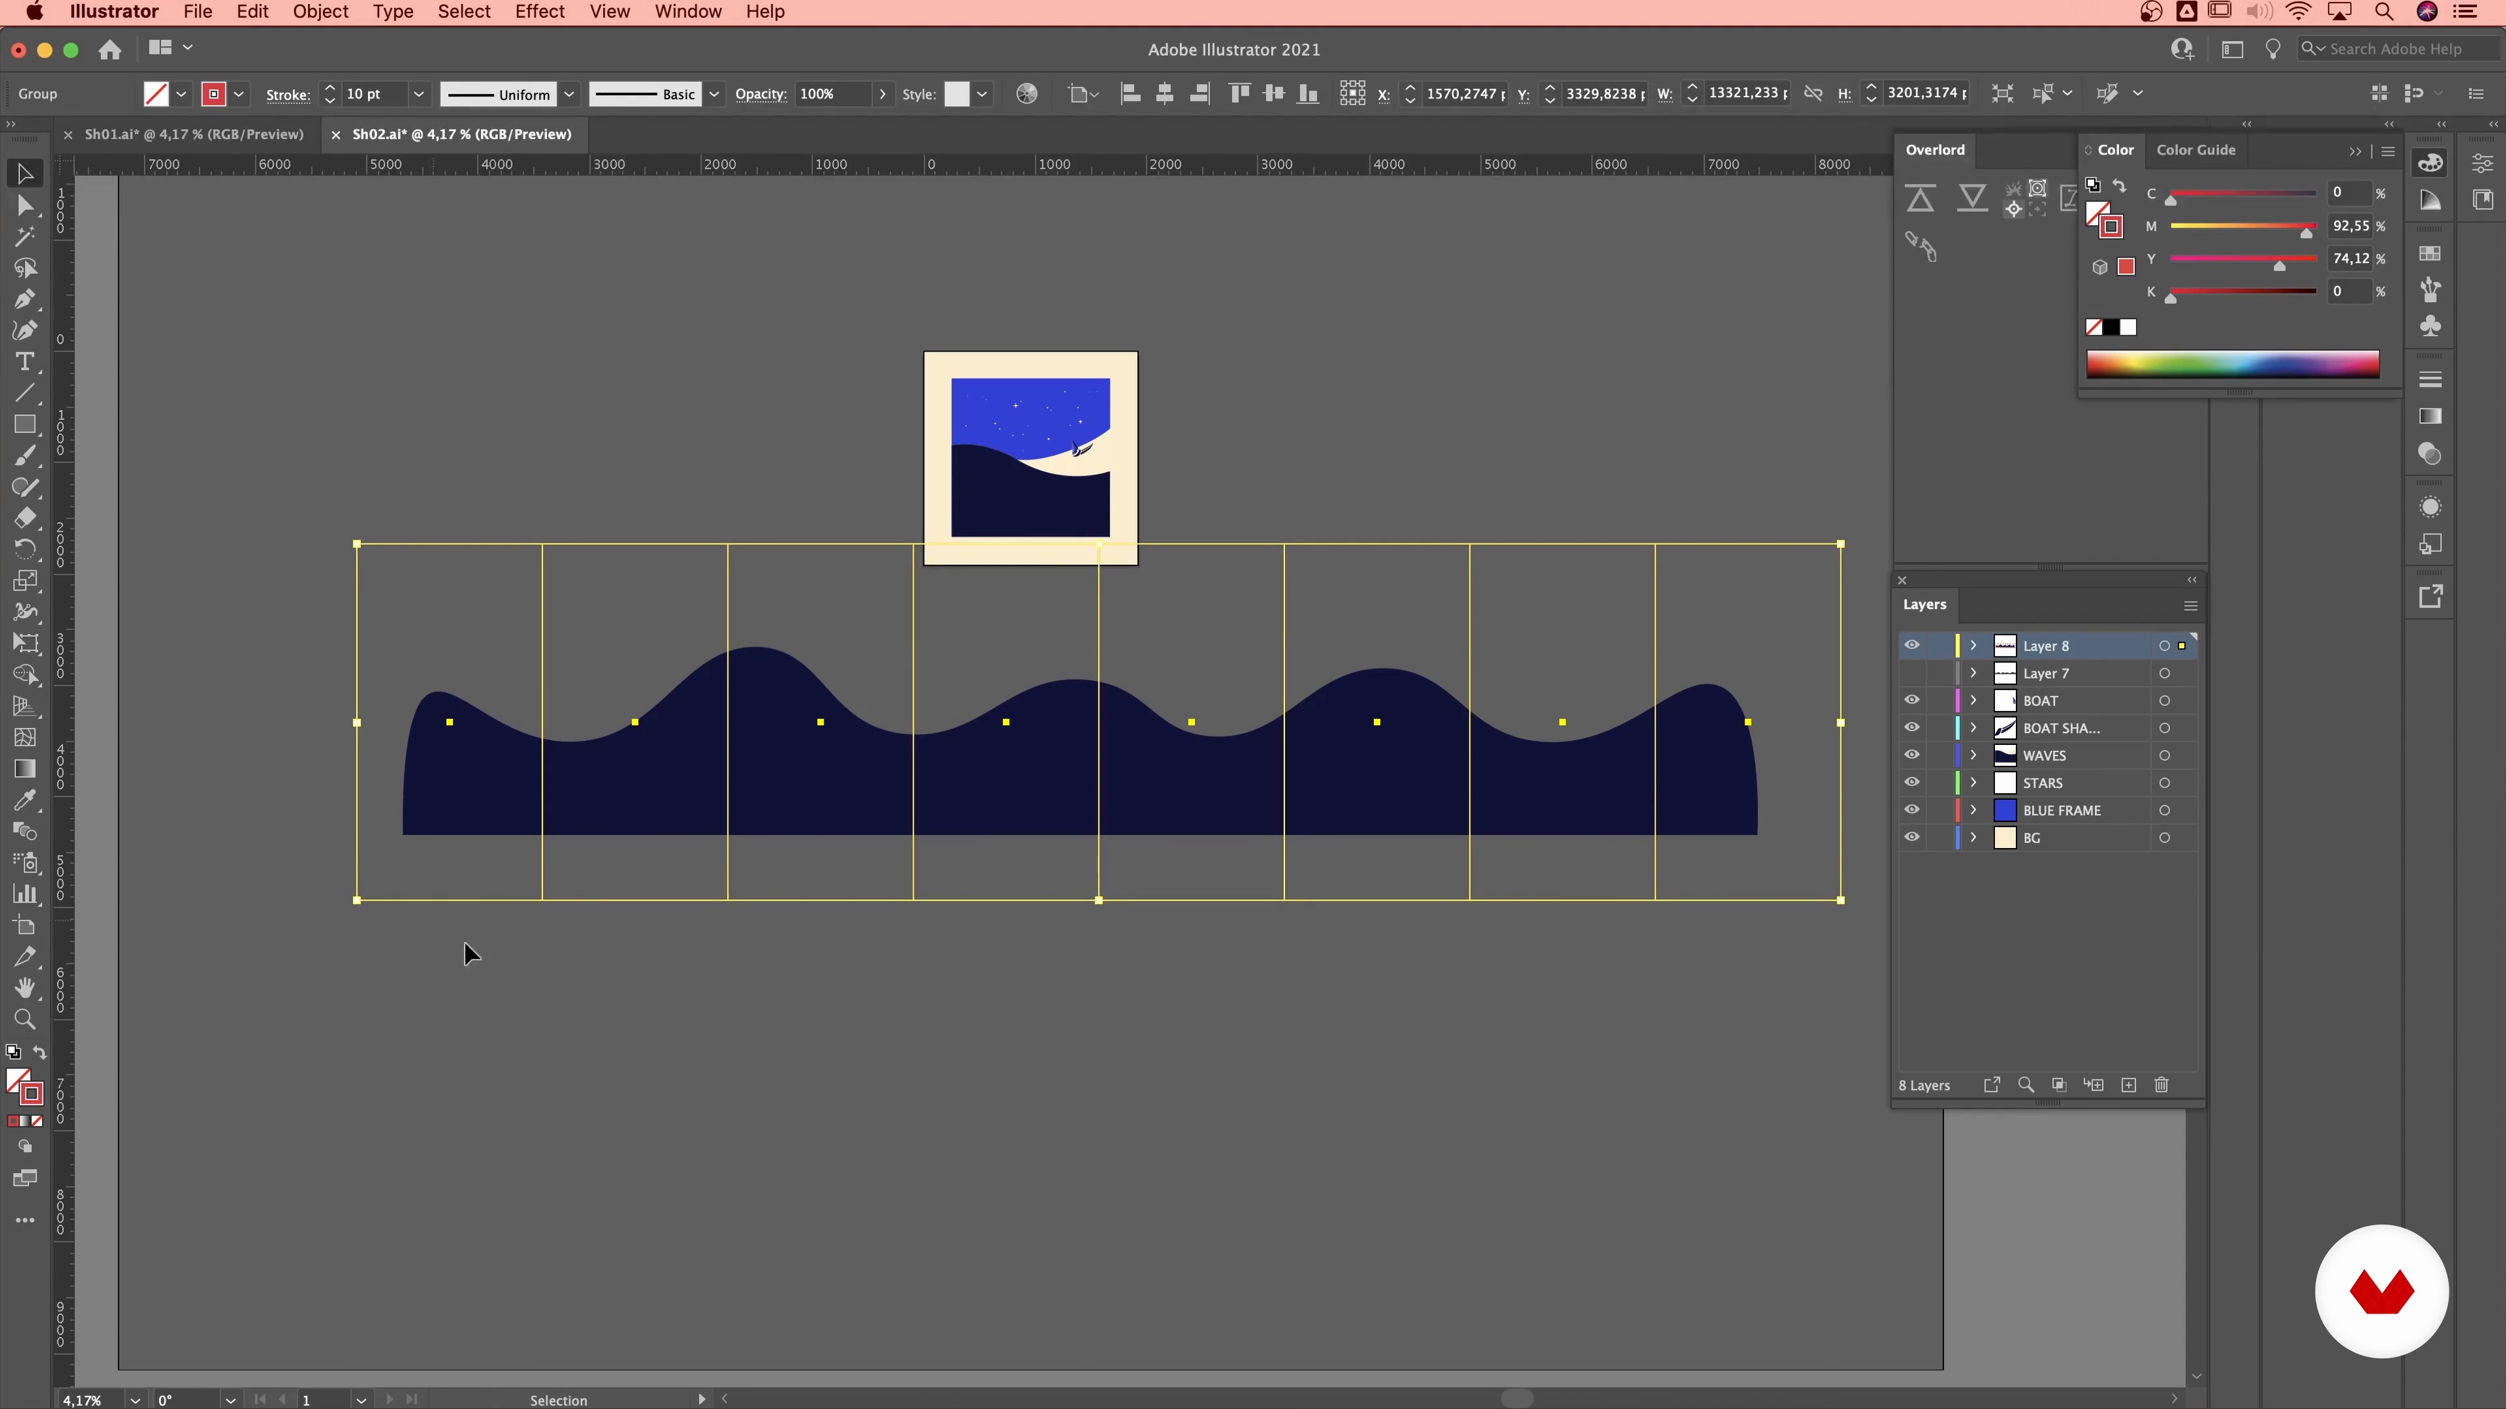Toggle target circle for WAVES layer
The height and width of the screenshot is (1409, 2506).
[2165, 755]
